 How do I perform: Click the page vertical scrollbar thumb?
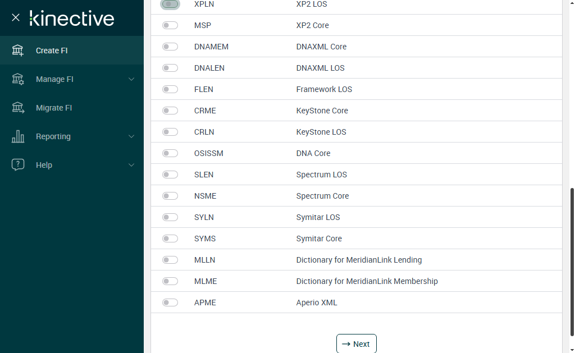pyautogui.click(x=572, y=262)
